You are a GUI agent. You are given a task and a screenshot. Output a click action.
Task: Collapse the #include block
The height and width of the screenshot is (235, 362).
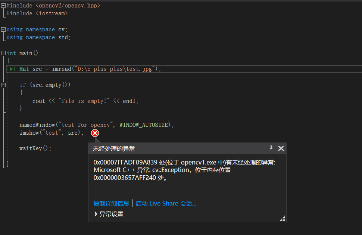(3, 6)
